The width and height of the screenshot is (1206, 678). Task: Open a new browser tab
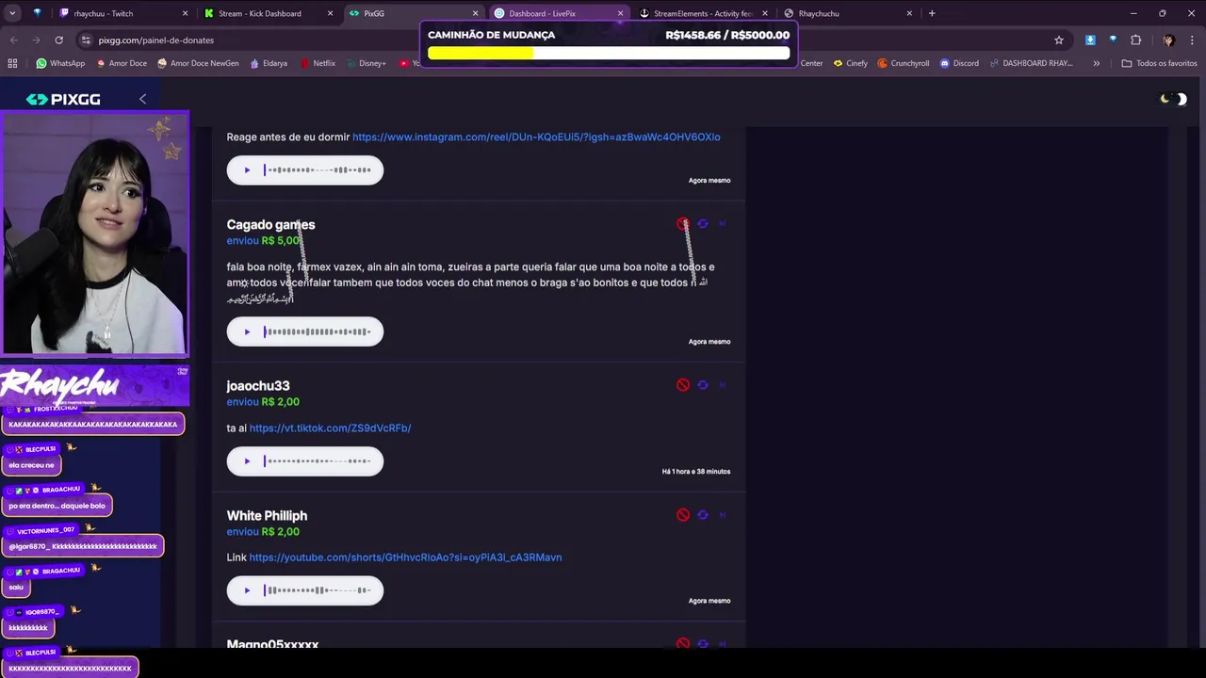932,13
